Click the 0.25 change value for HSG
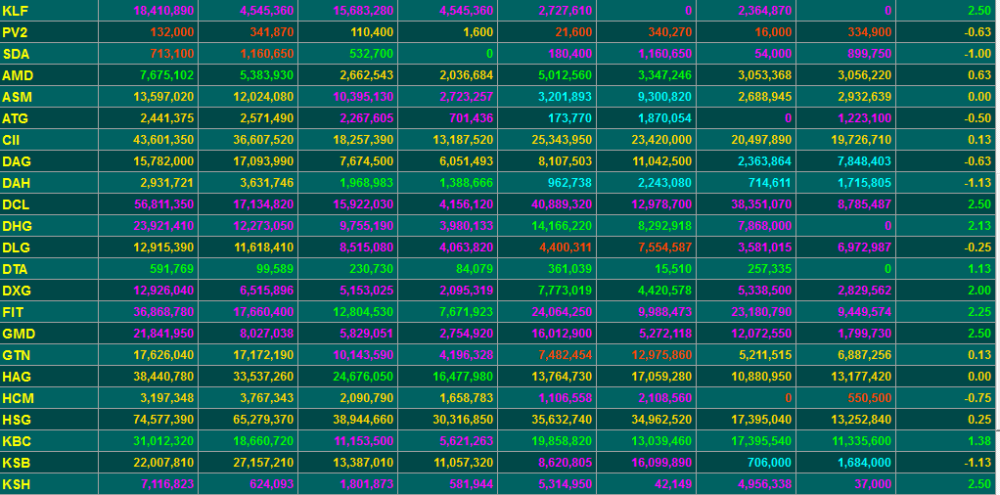The width and height of the screenshot is (1000, 495). click(979, 421)
